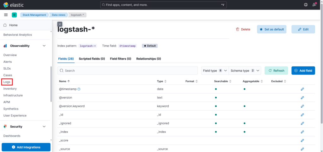Image resolution: width=323 pixels, height=152 pixels.
Task: Collapse the Observability section chevron
Action: tap(44, 46)
